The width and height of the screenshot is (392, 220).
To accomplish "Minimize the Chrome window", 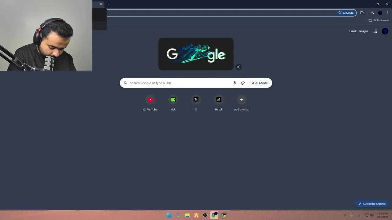I will tap(368, 4).
